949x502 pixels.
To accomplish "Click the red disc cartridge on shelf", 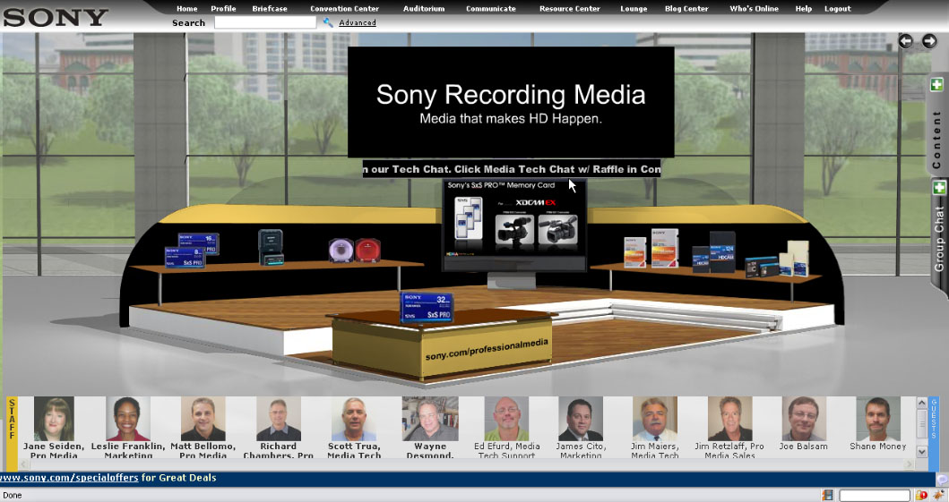I will pyautogui.click(x=367, y=250).
